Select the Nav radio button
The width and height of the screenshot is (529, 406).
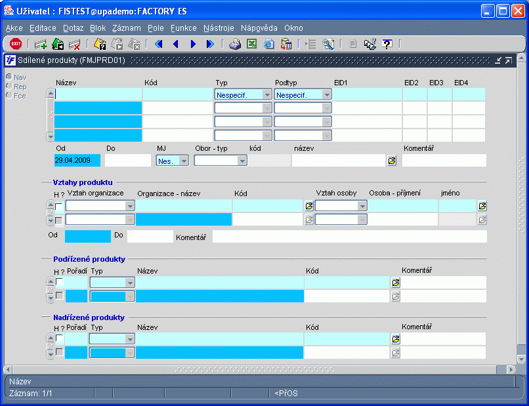click(x=9, y=77)
